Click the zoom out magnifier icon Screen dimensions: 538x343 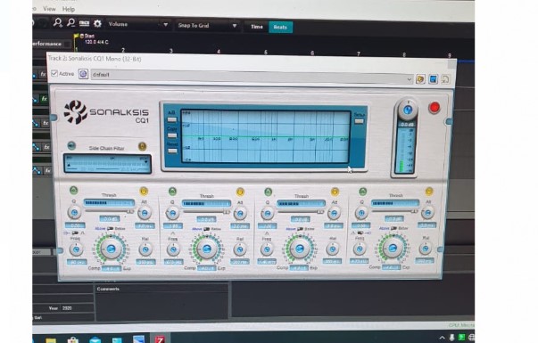[x=70, y=23]
